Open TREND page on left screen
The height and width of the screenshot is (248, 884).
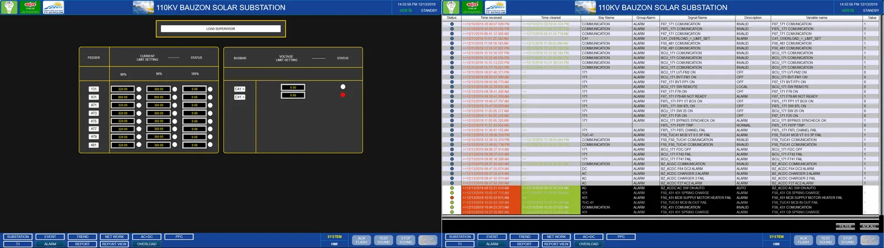point(82,237)
